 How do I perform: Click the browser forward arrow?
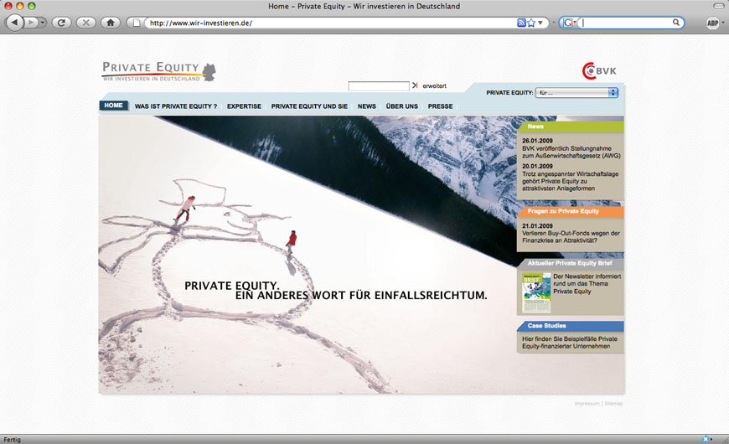(31, 23)
